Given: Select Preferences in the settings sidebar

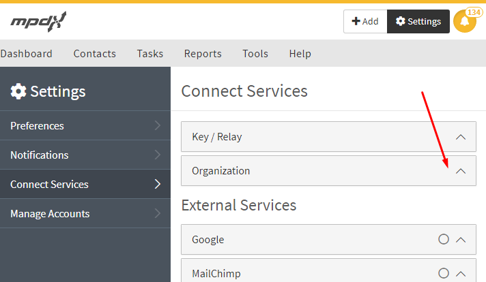Looking at the screenshot, I should point(38,126).
